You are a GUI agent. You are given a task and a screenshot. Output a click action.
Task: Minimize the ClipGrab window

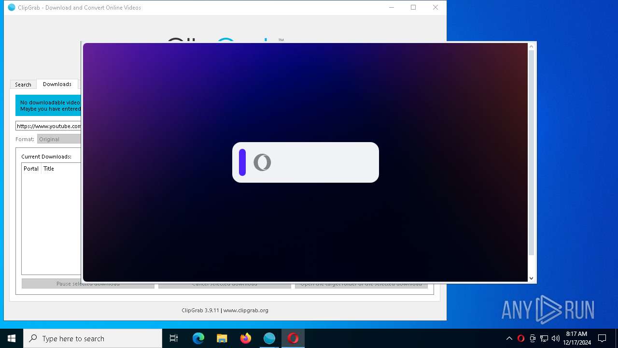pos(392,7)
